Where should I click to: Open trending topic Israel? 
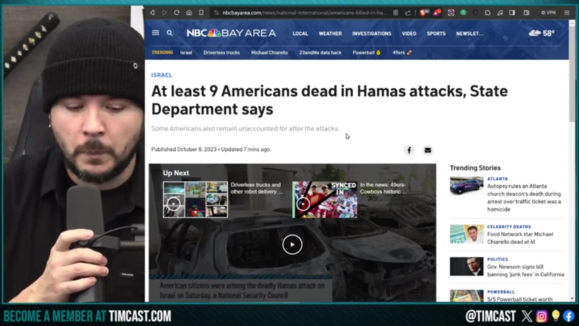[x=186, y=53]
